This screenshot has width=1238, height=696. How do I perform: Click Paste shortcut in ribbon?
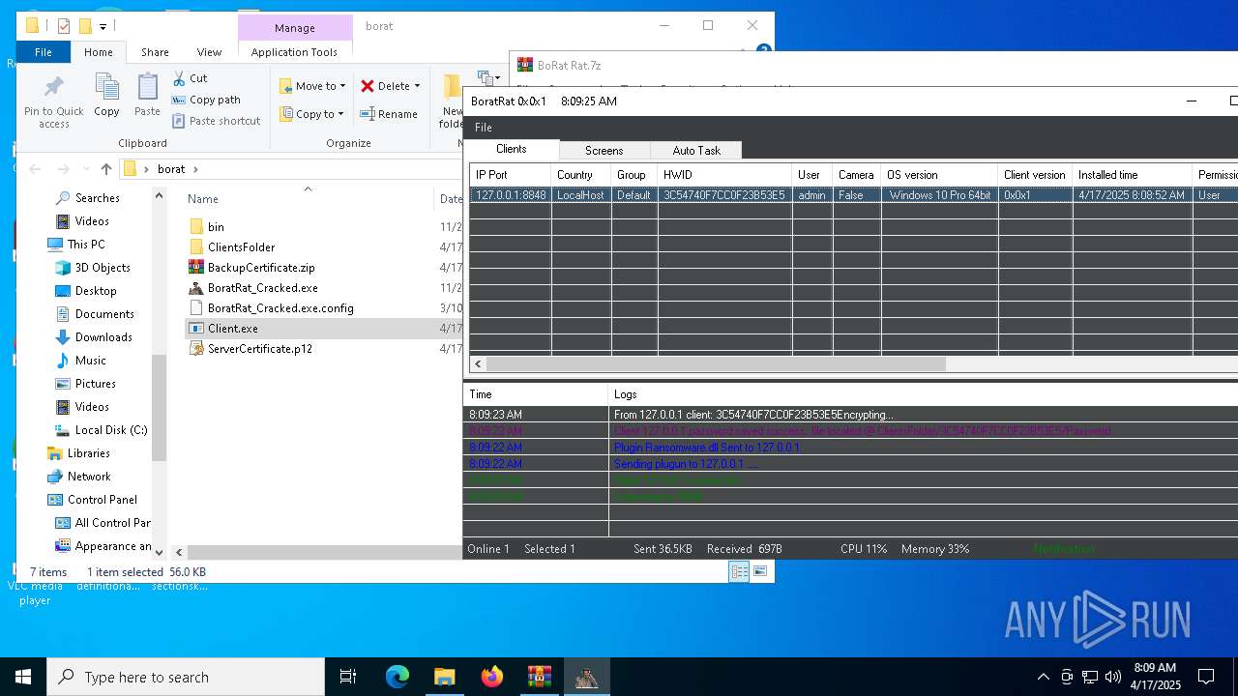[217, 121]
